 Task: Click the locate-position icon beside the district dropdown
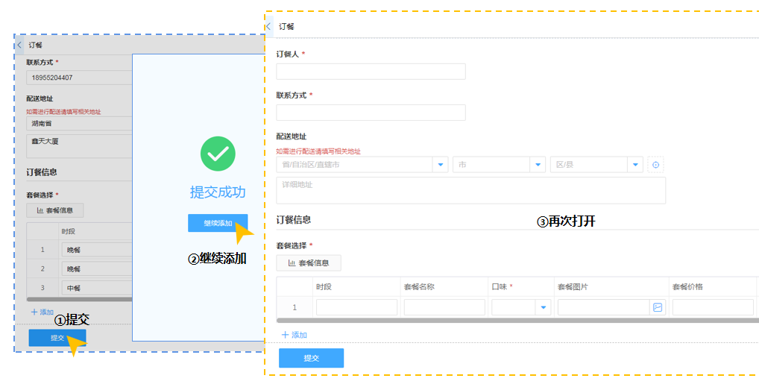point(655,165)
